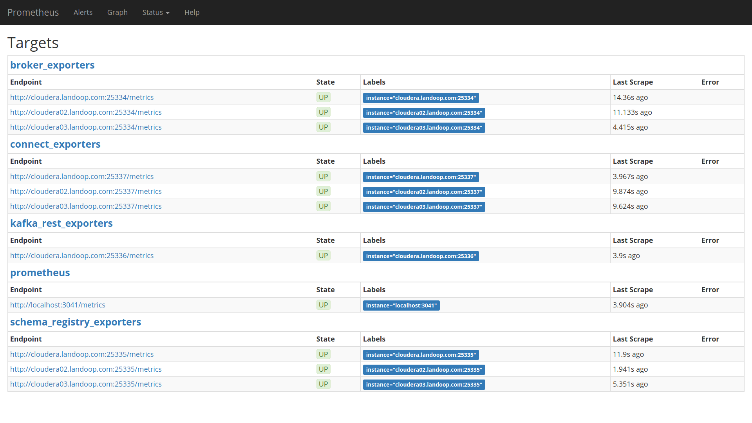This screenshot has width=752, height=423.
Task: Expand the Status dropdown menu
Action: pyautogui.click(x=155, y=13)
